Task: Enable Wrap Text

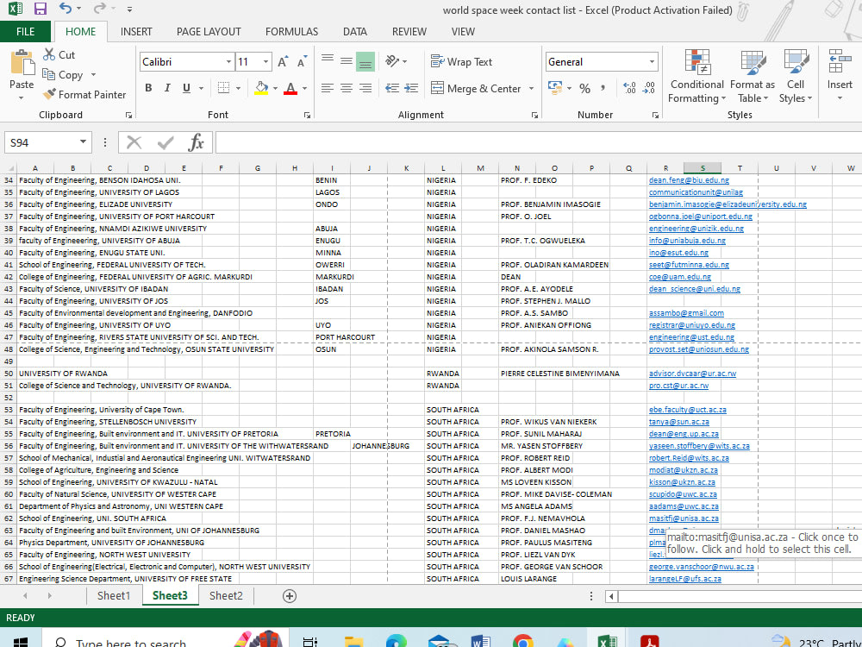Action: click(461, 61)
